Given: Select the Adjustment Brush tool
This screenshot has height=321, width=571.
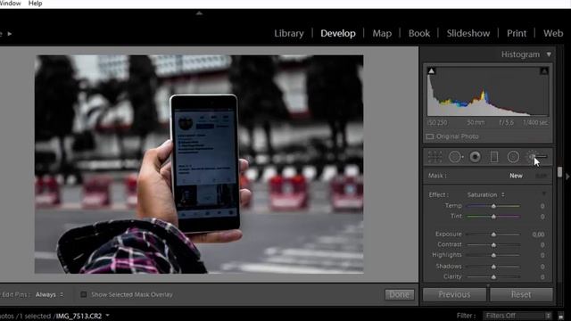Looking at the screenshot, I should 537,157.
